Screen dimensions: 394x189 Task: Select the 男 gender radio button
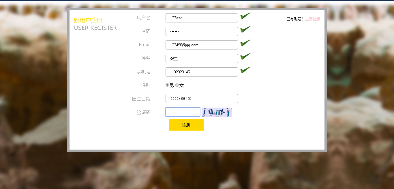[x=167, y=85]
